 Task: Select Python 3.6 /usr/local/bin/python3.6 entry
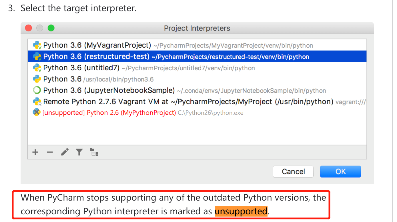[x=197, y=79]
